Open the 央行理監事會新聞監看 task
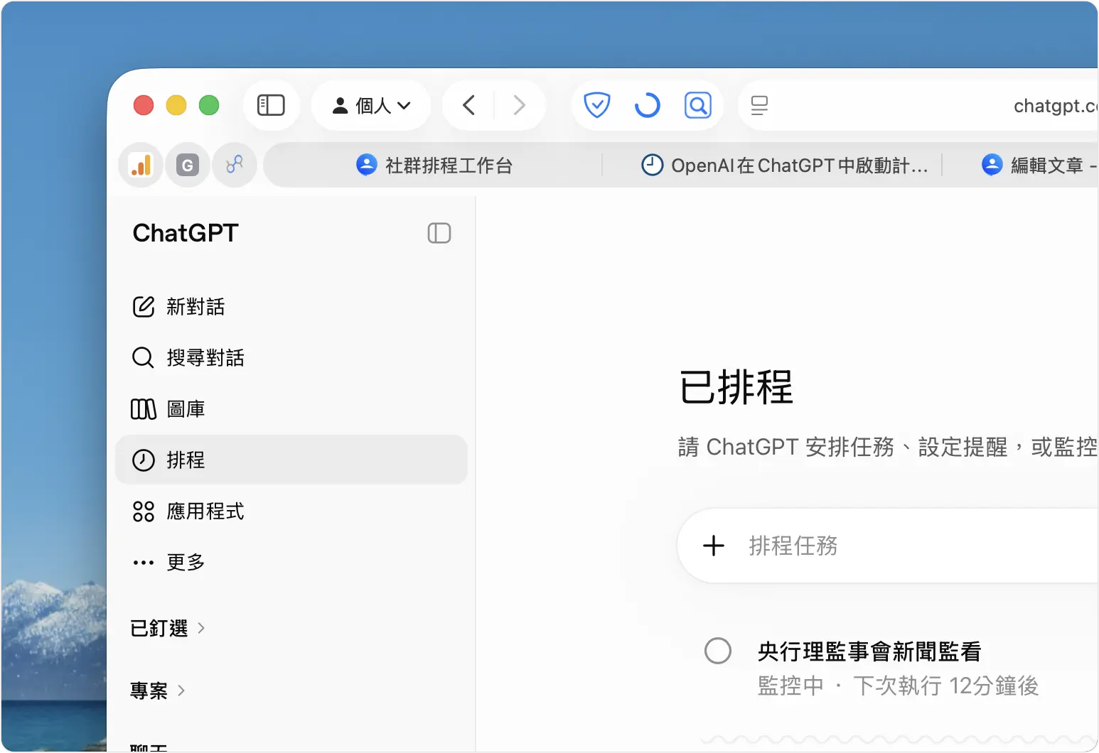 pyautogui.click(x=869, y=651)
